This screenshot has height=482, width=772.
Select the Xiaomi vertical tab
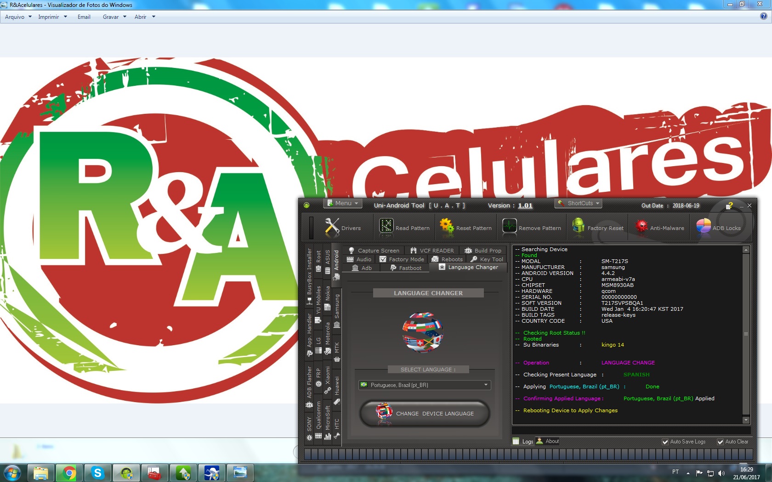pos(327,380)
